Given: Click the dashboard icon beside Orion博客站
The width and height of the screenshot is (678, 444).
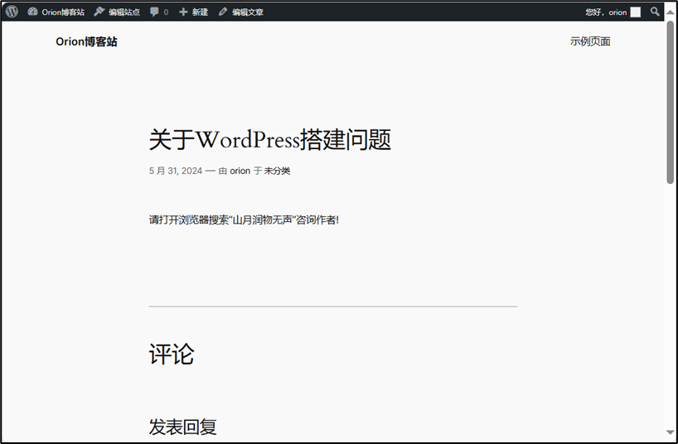Looking at the screenshot, I should (x=32, y=12).
